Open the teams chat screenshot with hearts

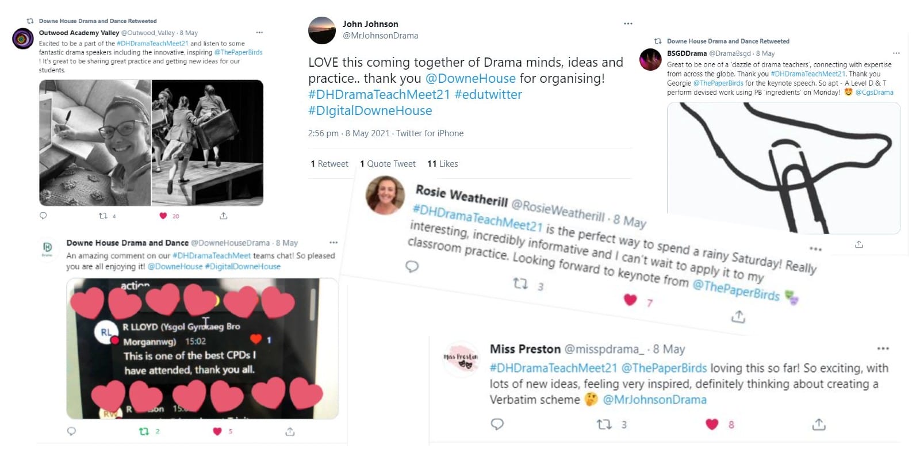coord(202,348)
